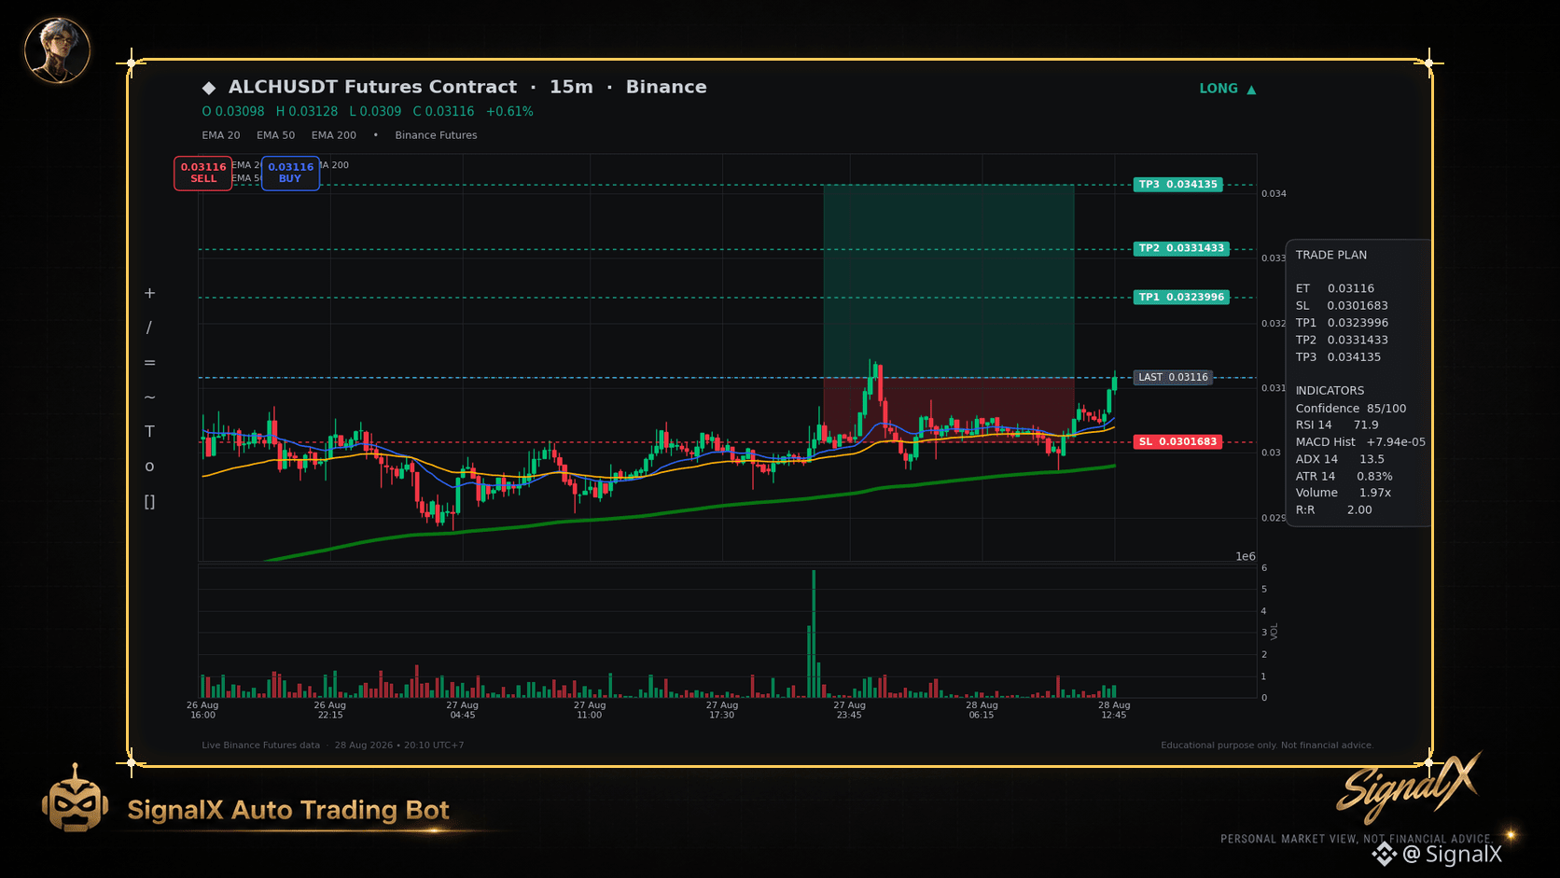The width and height of the screenshot is (1560, 878).
Task: Select the rectangle brackets tool
Action: [x=149, y=502]
